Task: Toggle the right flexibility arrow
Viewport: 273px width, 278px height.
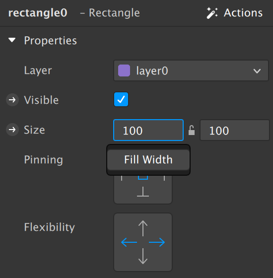Action: point(157,242)
